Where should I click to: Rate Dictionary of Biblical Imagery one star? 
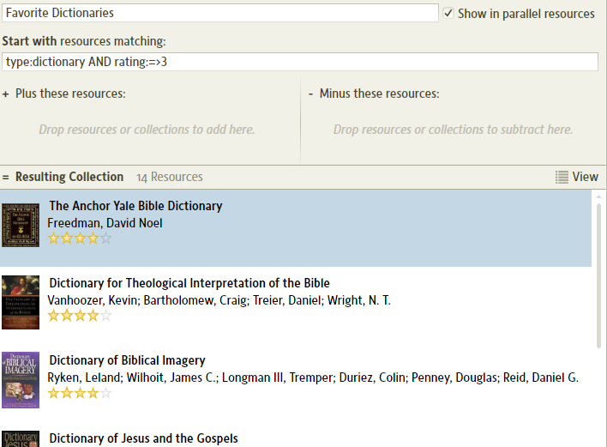pyautogui.click(x=54, y=393)
